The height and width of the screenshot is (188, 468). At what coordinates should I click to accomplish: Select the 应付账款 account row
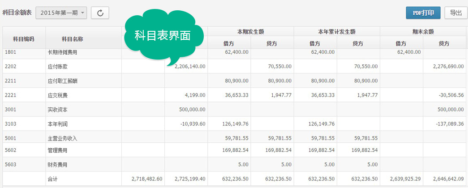point(234,66)
